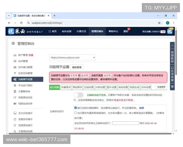Open 发布接口配置 in sidebar
This screenshot has width=183, height=147.
coord(25,67)
